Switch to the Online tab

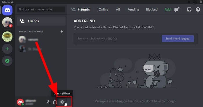click(104, 10)
